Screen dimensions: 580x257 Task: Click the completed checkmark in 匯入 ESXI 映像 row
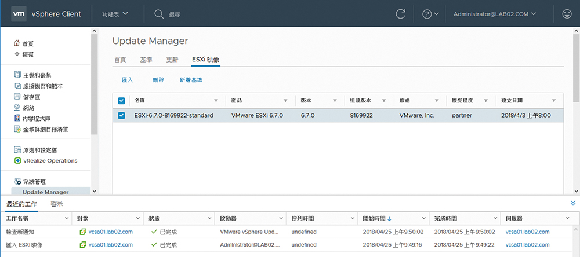coord(154,245)
